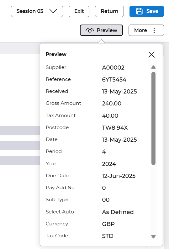This screenshot has height=249, width=169.
Task: Click the eye icon on Preview
Action: [x=90, y=30]
